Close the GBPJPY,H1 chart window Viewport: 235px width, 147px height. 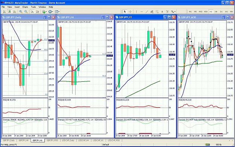[x=174, y=17]
